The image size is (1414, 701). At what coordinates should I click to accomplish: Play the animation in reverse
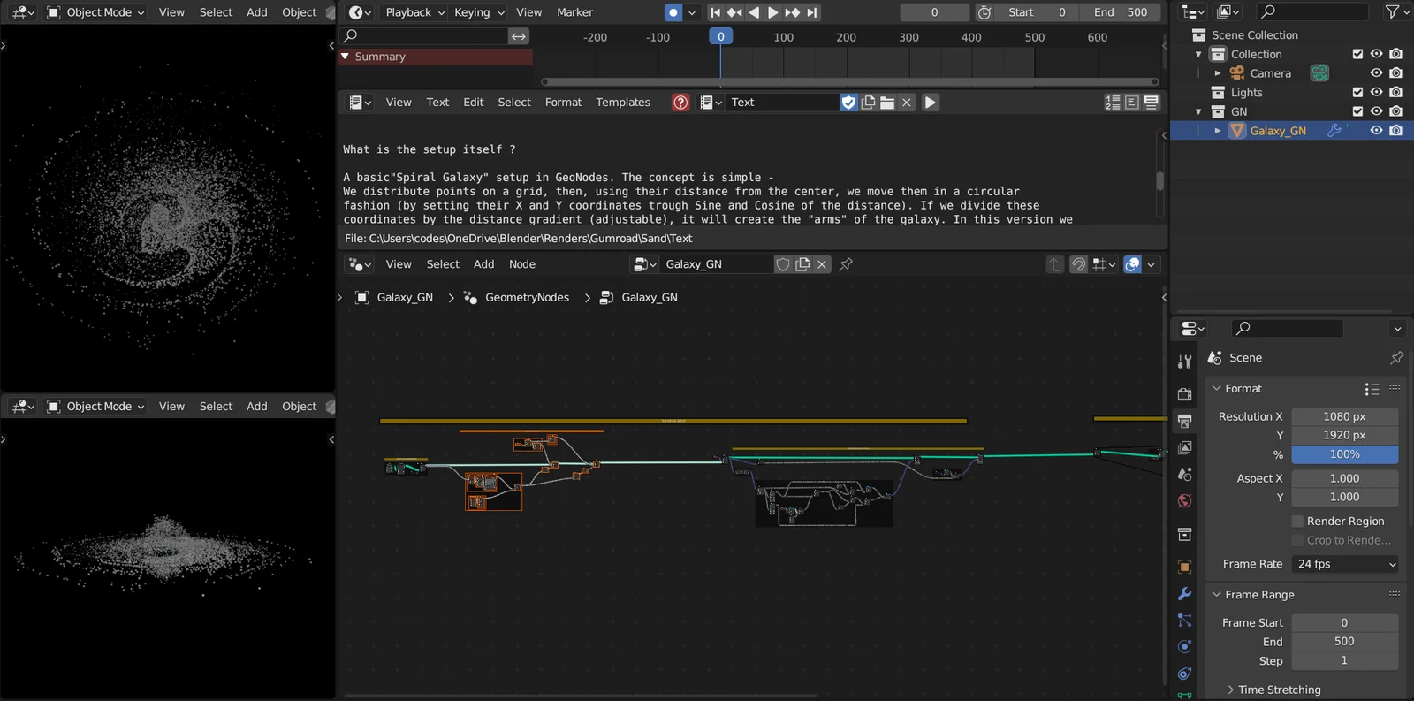[x=754, y=12]
